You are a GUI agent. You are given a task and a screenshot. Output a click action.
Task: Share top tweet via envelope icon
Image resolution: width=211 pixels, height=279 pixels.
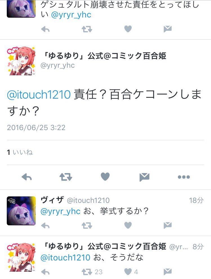(x=167, y=29)
